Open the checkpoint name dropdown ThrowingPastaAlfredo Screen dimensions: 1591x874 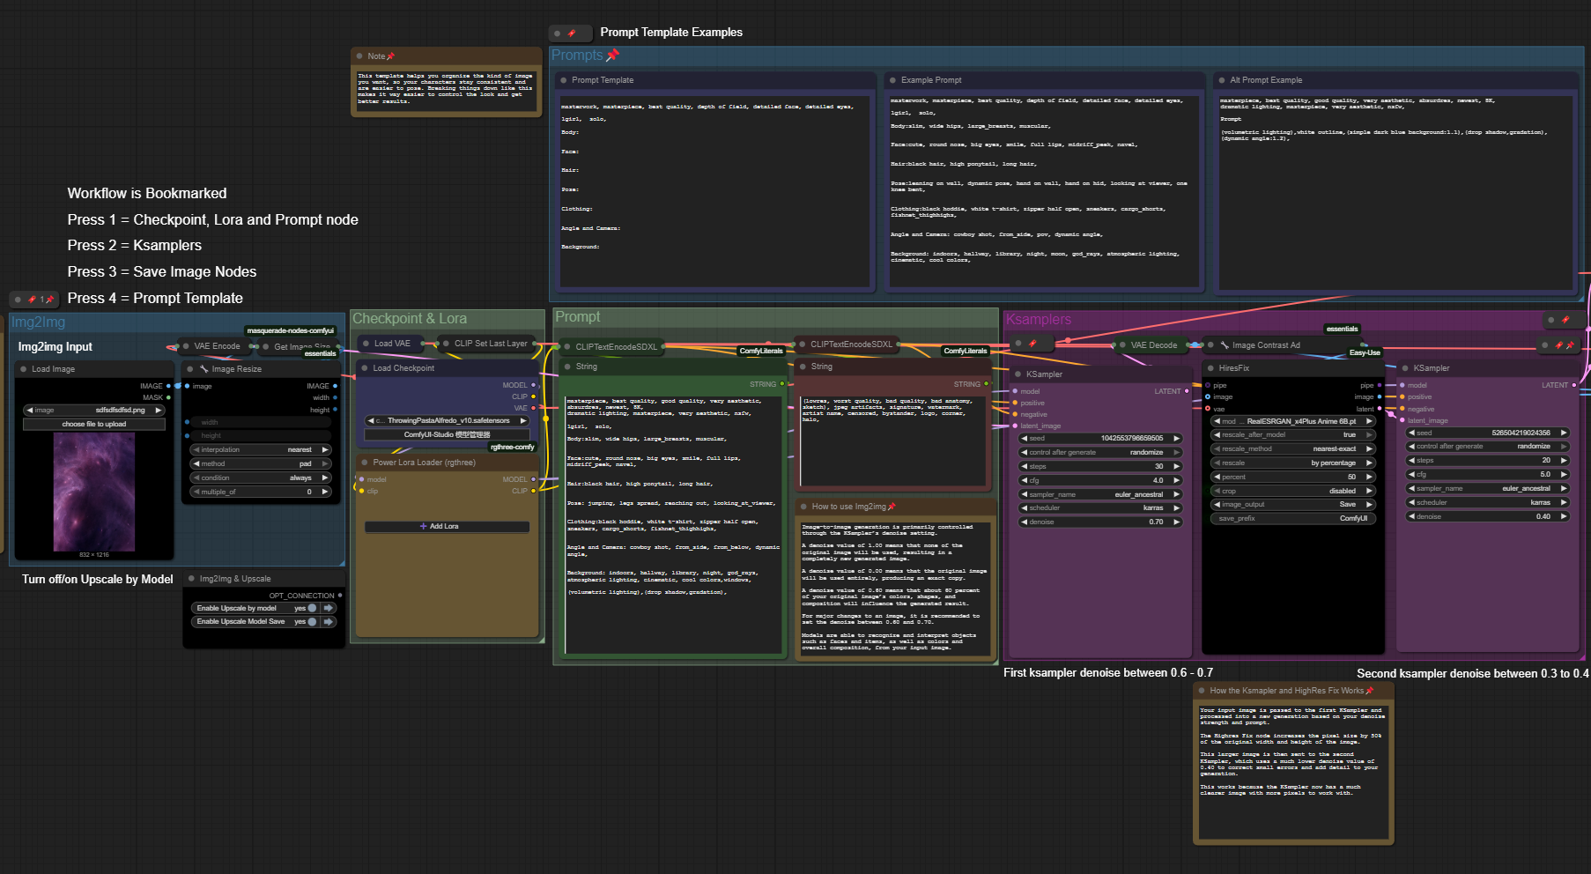point(447,420)
